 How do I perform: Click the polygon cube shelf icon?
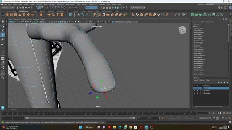click(11, 14)
